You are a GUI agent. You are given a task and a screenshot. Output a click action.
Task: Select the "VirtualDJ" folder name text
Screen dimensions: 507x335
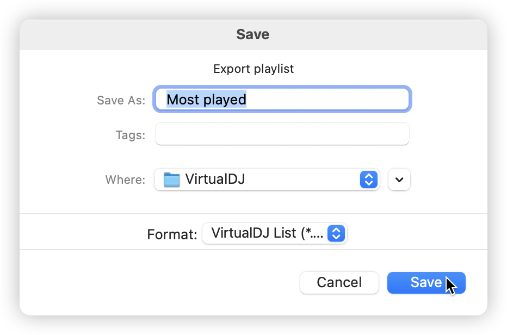point(215,179)
